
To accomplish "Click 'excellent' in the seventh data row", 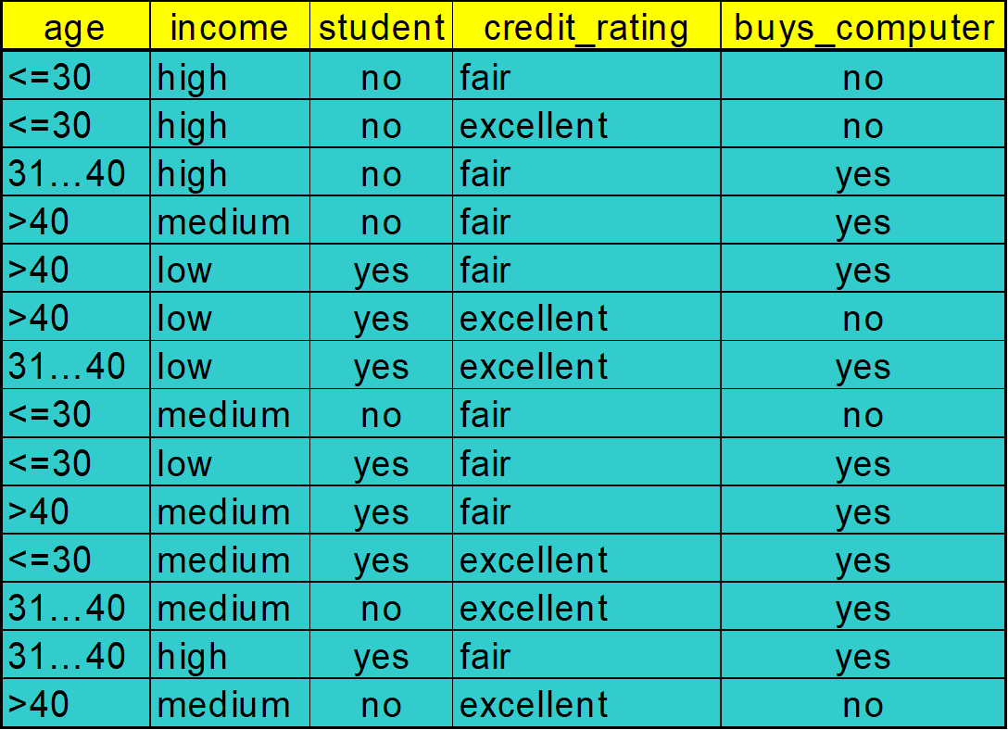I will point(534,367).
